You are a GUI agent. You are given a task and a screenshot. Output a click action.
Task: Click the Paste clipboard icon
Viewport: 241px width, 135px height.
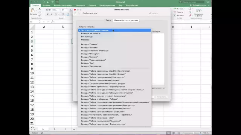(x=33, y=10)
